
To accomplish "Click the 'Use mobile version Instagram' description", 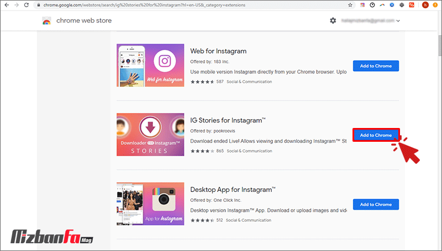I will click(x=269, y=72).
